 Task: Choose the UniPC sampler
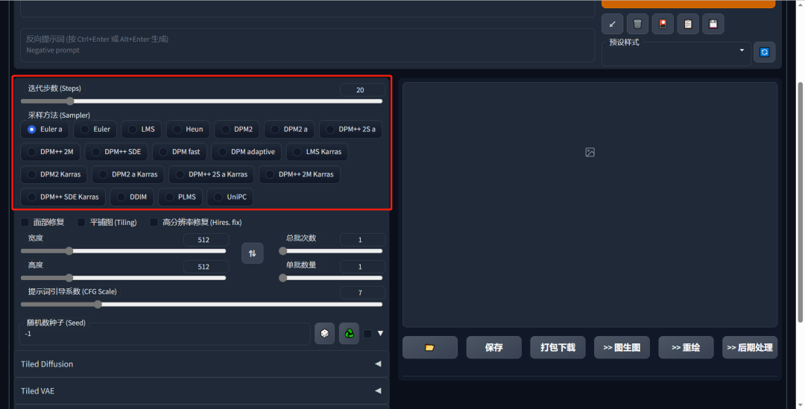tap(230, 197)
